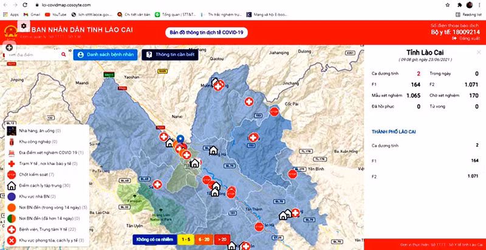
Task: Open the Tổng quan | STT&T bookmark
Action: pyautogui.click(x=176, y=15)
